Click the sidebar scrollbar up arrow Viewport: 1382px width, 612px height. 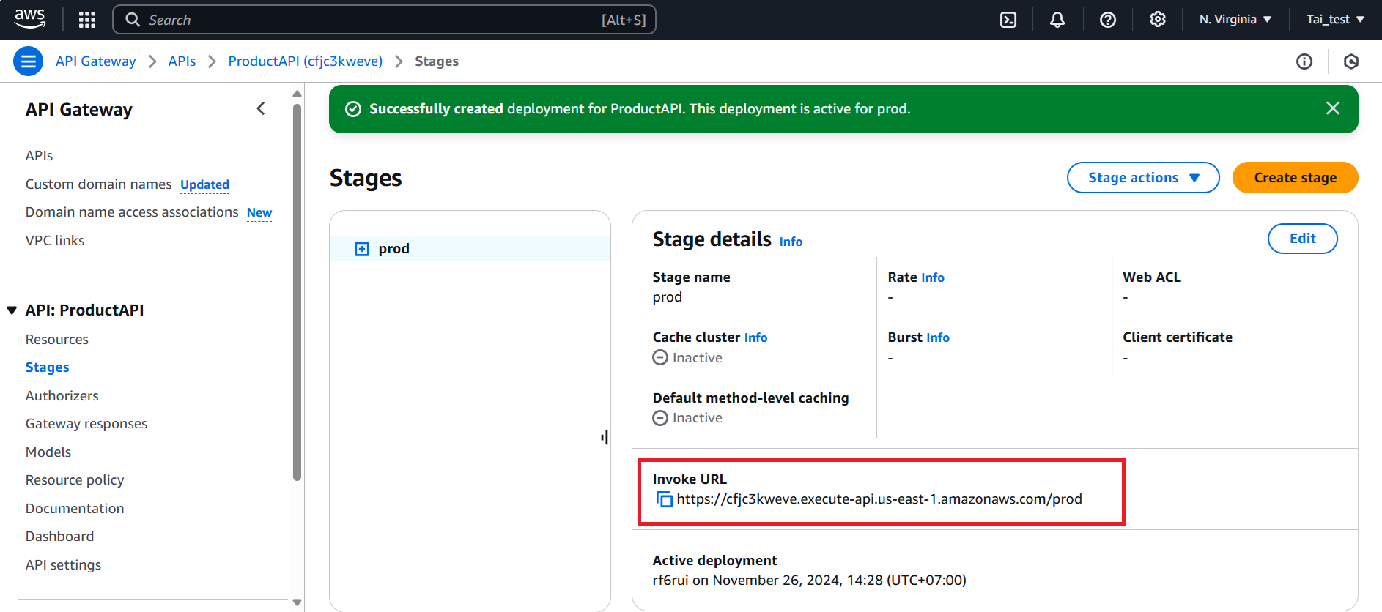(297, 94)
